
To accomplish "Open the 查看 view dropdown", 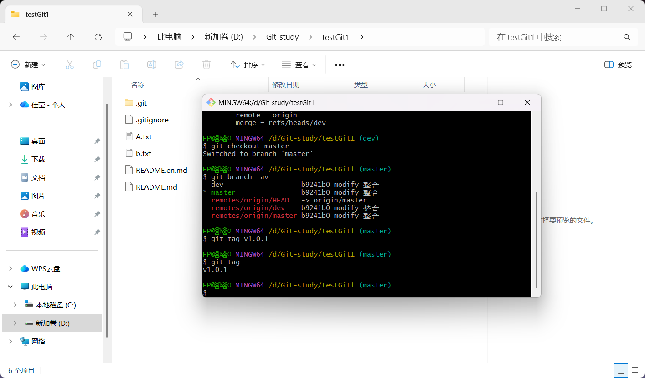I will [x=299, y=65].
